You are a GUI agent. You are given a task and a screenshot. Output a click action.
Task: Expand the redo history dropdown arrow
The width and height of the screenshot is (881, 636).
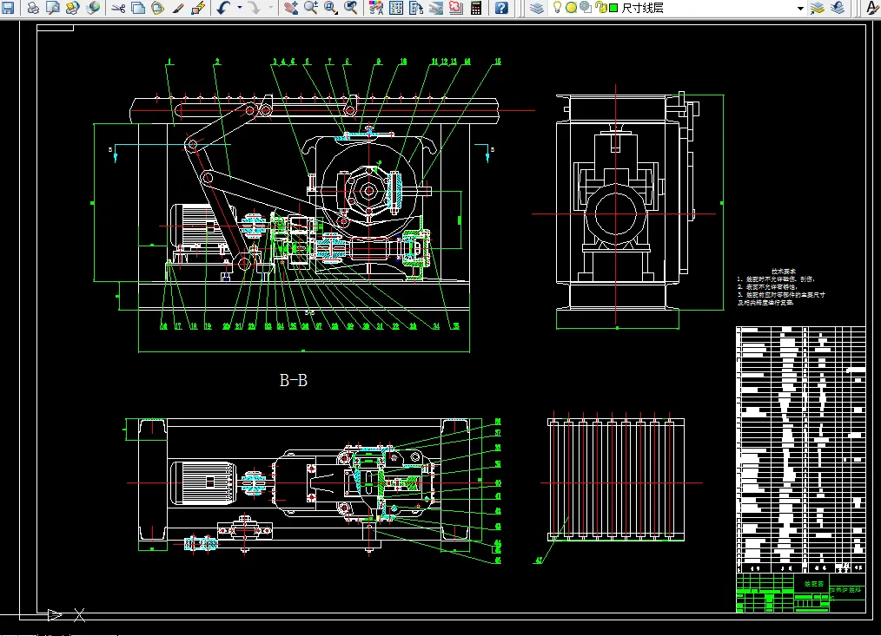(270, 7)
